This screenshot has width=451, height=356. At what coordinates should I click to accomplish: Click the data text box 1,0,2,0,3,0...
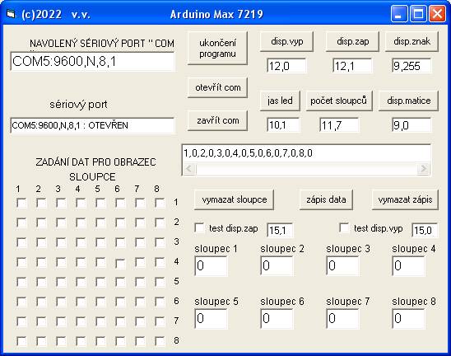pyautogui.click(x=306, y=153)
